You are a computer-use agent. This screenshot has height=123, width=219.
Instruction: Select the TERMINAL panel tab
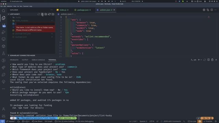click(x=52, y=60)
